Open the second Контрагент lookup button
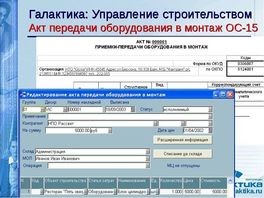 tap(183, 123)
